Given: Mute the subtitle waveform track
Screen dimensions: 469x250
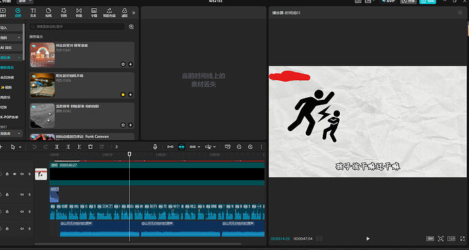Looking at the screenshot, I should (22, 211).
